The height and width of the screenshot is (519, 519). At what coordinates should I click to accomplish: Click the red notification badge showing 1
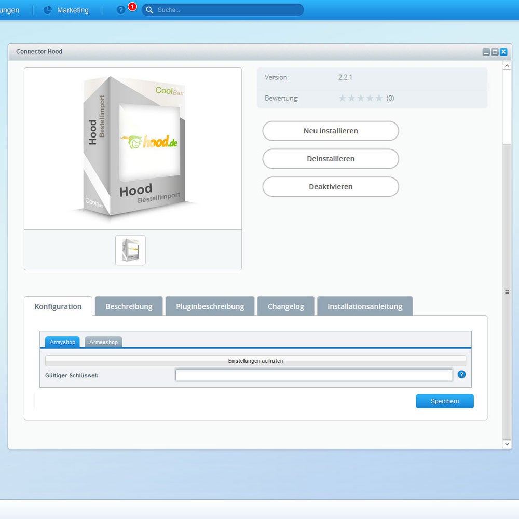(132, 7)
